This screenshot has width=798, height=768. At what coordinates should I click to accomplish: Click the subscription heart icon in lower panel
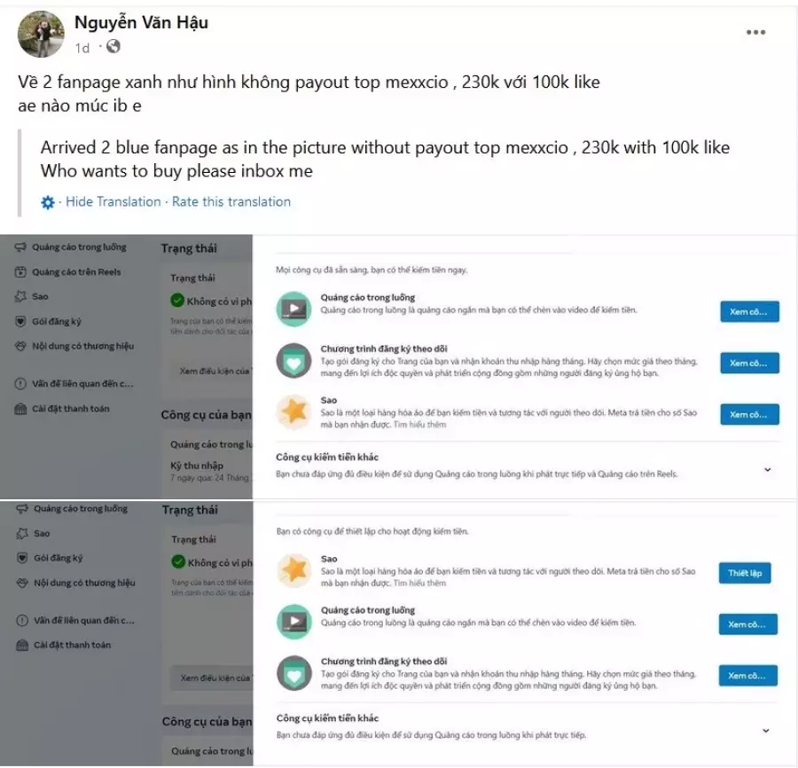pyautogui.click(x=294, y=673)
